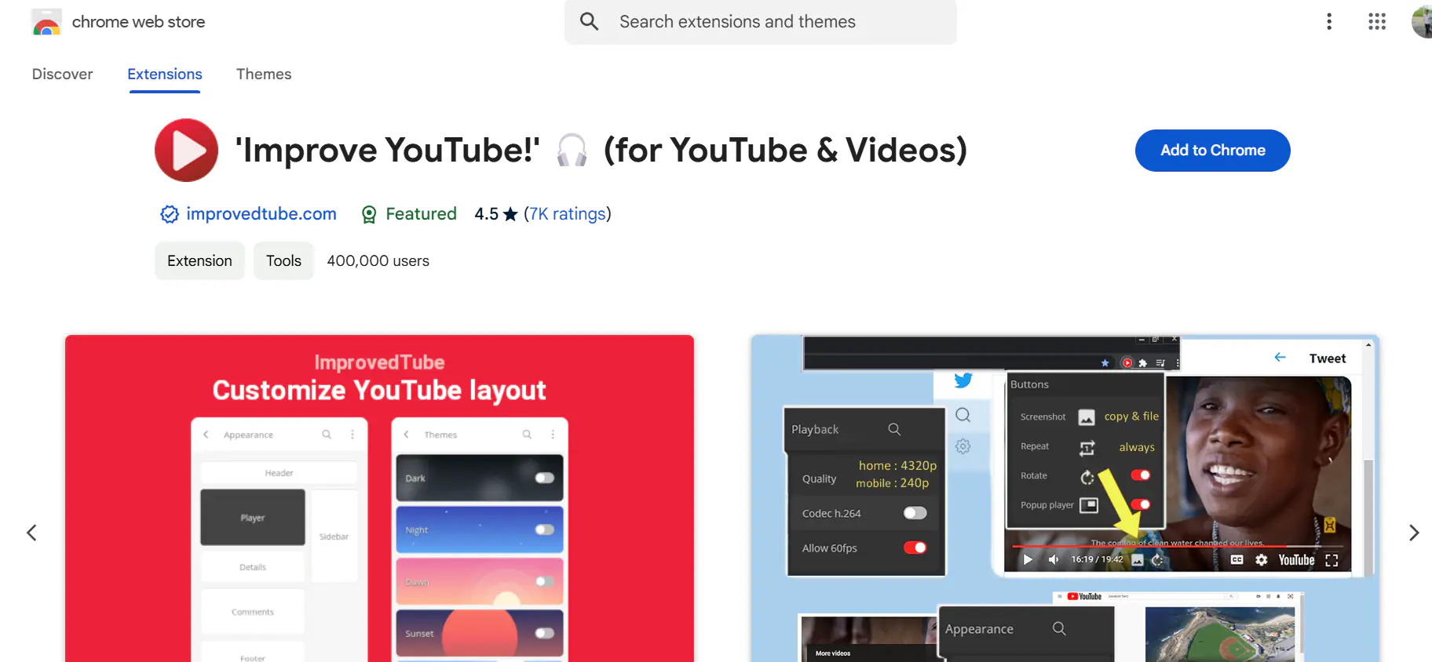This screenshot has height=662, width=1432.
Task: Toggle the Dawn theme switch in screenshot
Action: pyautogui.click(x=544, y=581)
